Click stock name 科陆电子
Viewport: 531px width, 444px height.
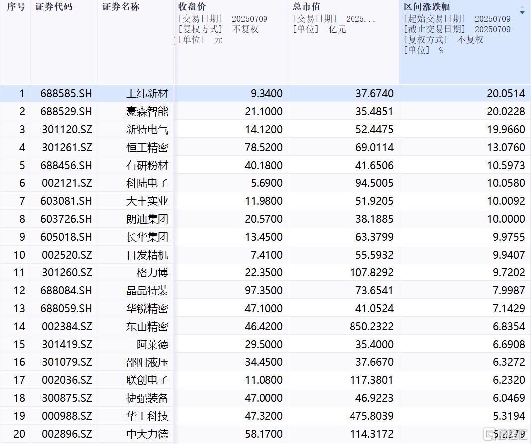(147, 183)
